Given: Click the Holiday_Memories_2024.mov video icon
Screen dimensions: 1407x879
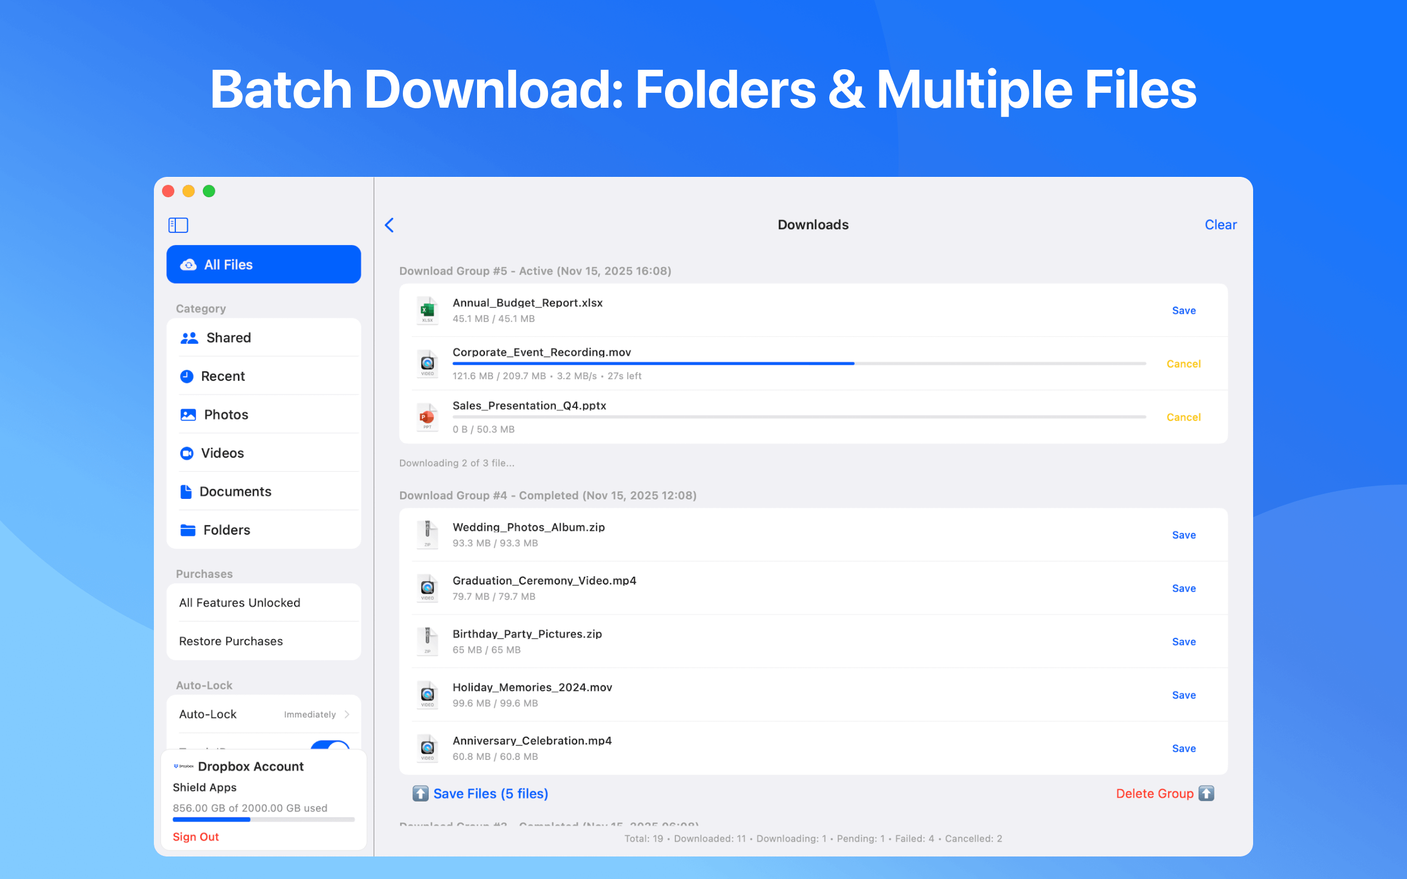Looking at the screenshot, I should (x=428, y=696).
